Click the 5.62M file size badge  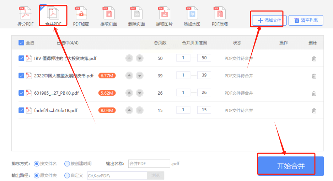(107, 93)
